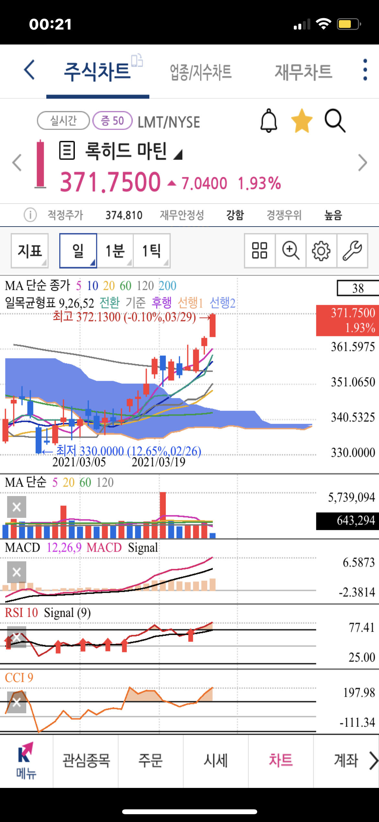Screen dimensions: 379x822
Task: Go to previous stock with left chevron
Action: point(17,163)
